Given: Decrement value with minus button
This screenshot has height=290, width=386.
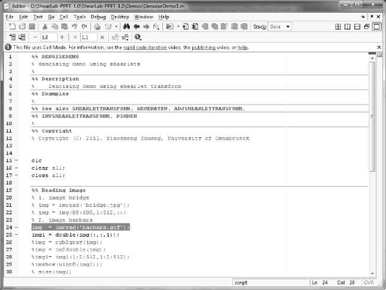Looking at the screenshot, I should point(35,37).
